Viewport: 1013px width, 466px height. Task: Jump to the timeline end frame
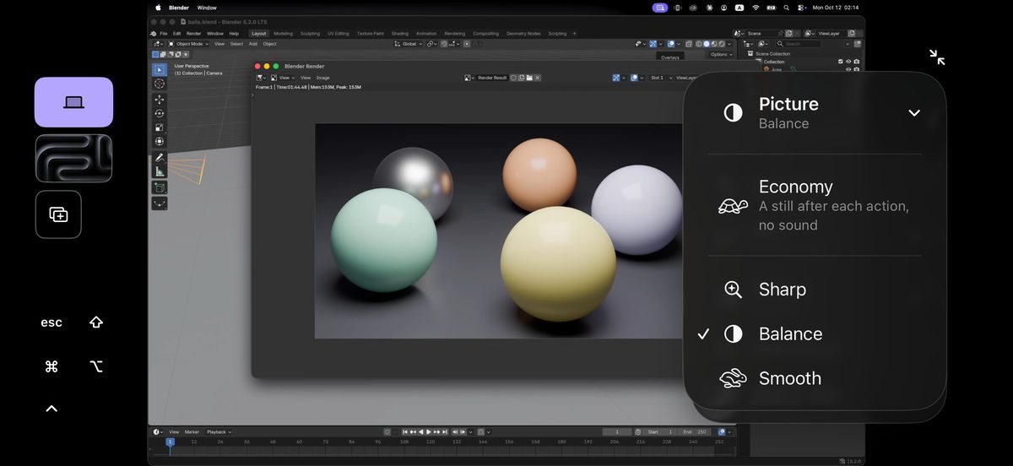coord(445,431)
